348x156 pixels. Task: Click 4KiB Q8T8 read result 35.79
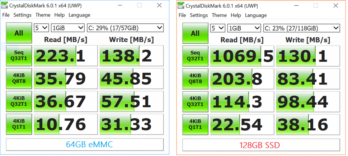[66, 78]
